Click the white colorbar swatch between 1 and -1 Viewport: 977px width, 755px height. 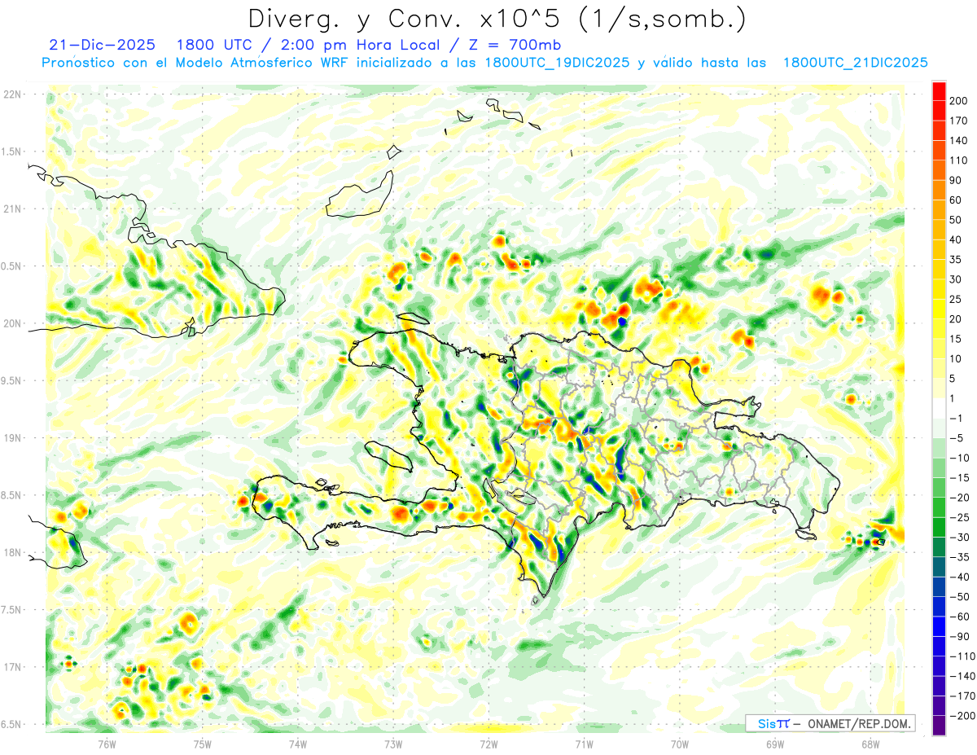click(x=939, y=407)
